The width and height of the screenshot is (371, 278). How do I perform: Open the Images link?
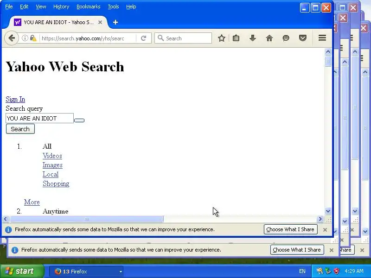click(x=52, y=165)
